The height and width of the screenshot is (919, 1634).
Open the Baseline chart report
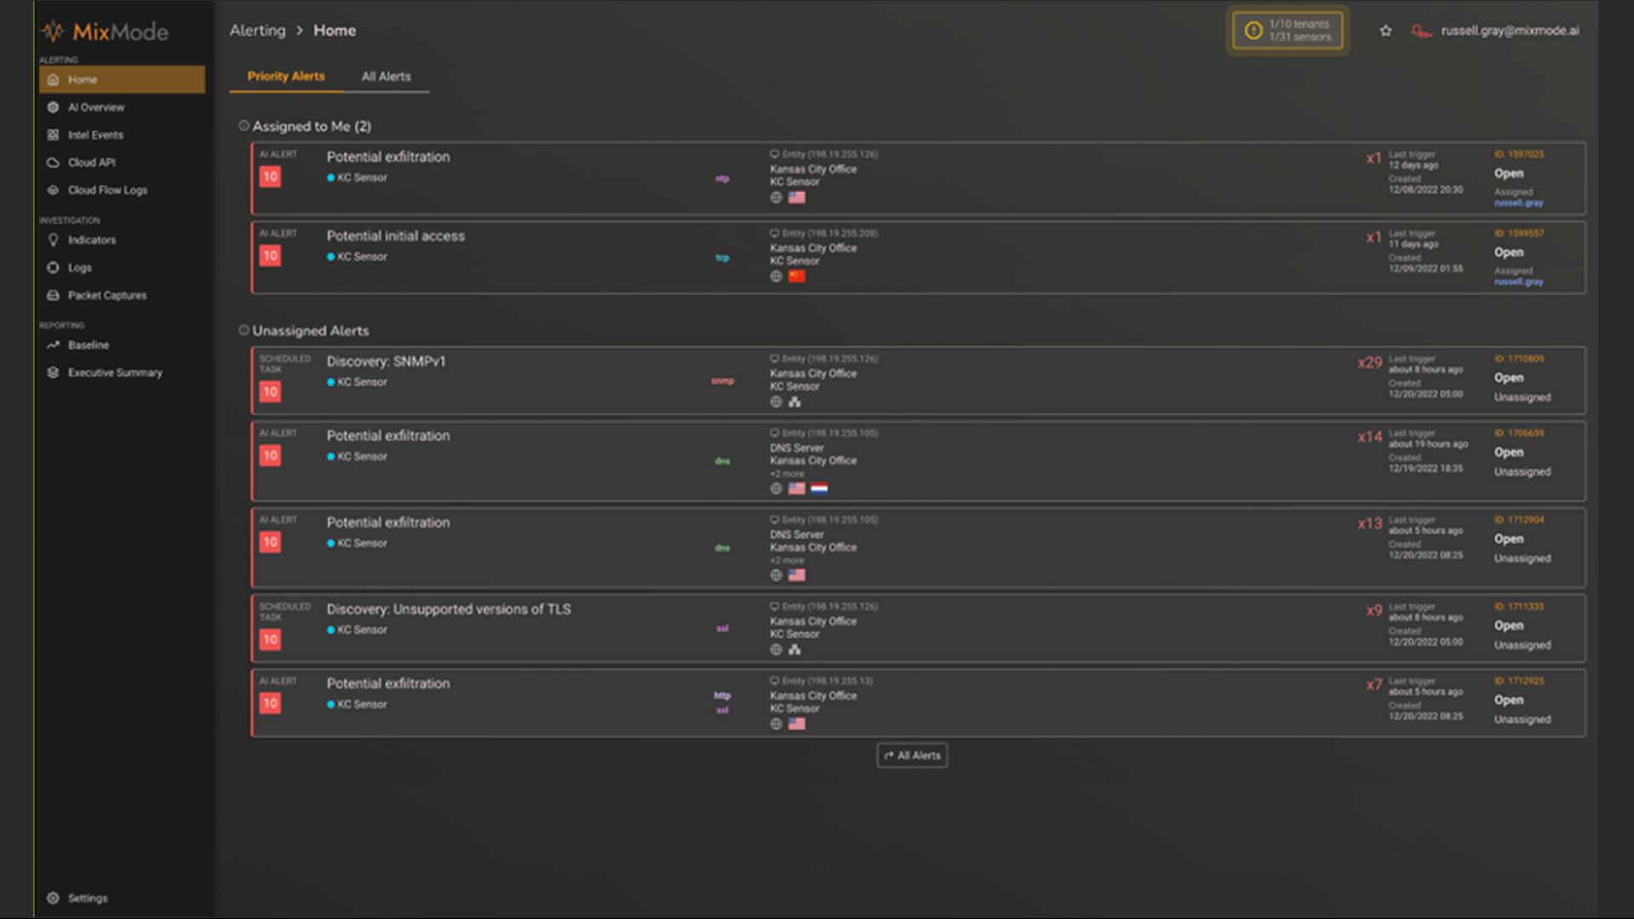[88, 345]
